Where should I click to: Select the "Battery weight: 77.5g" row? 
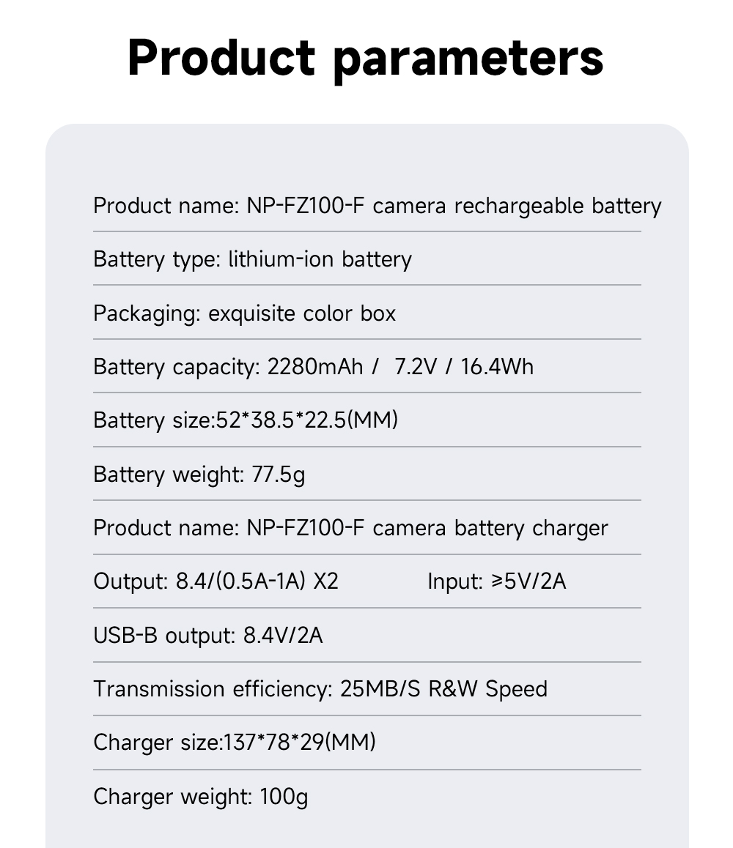199,475
